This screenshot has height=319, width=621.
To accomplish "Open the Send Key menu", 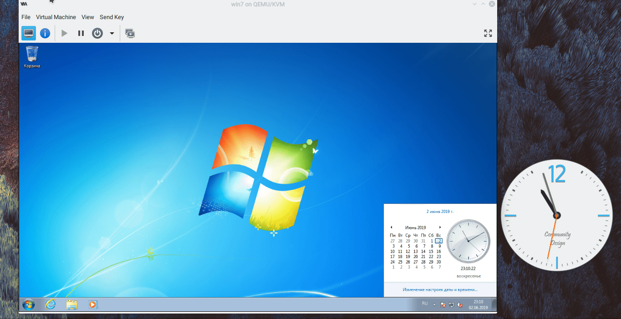I will tap(112, 17).
